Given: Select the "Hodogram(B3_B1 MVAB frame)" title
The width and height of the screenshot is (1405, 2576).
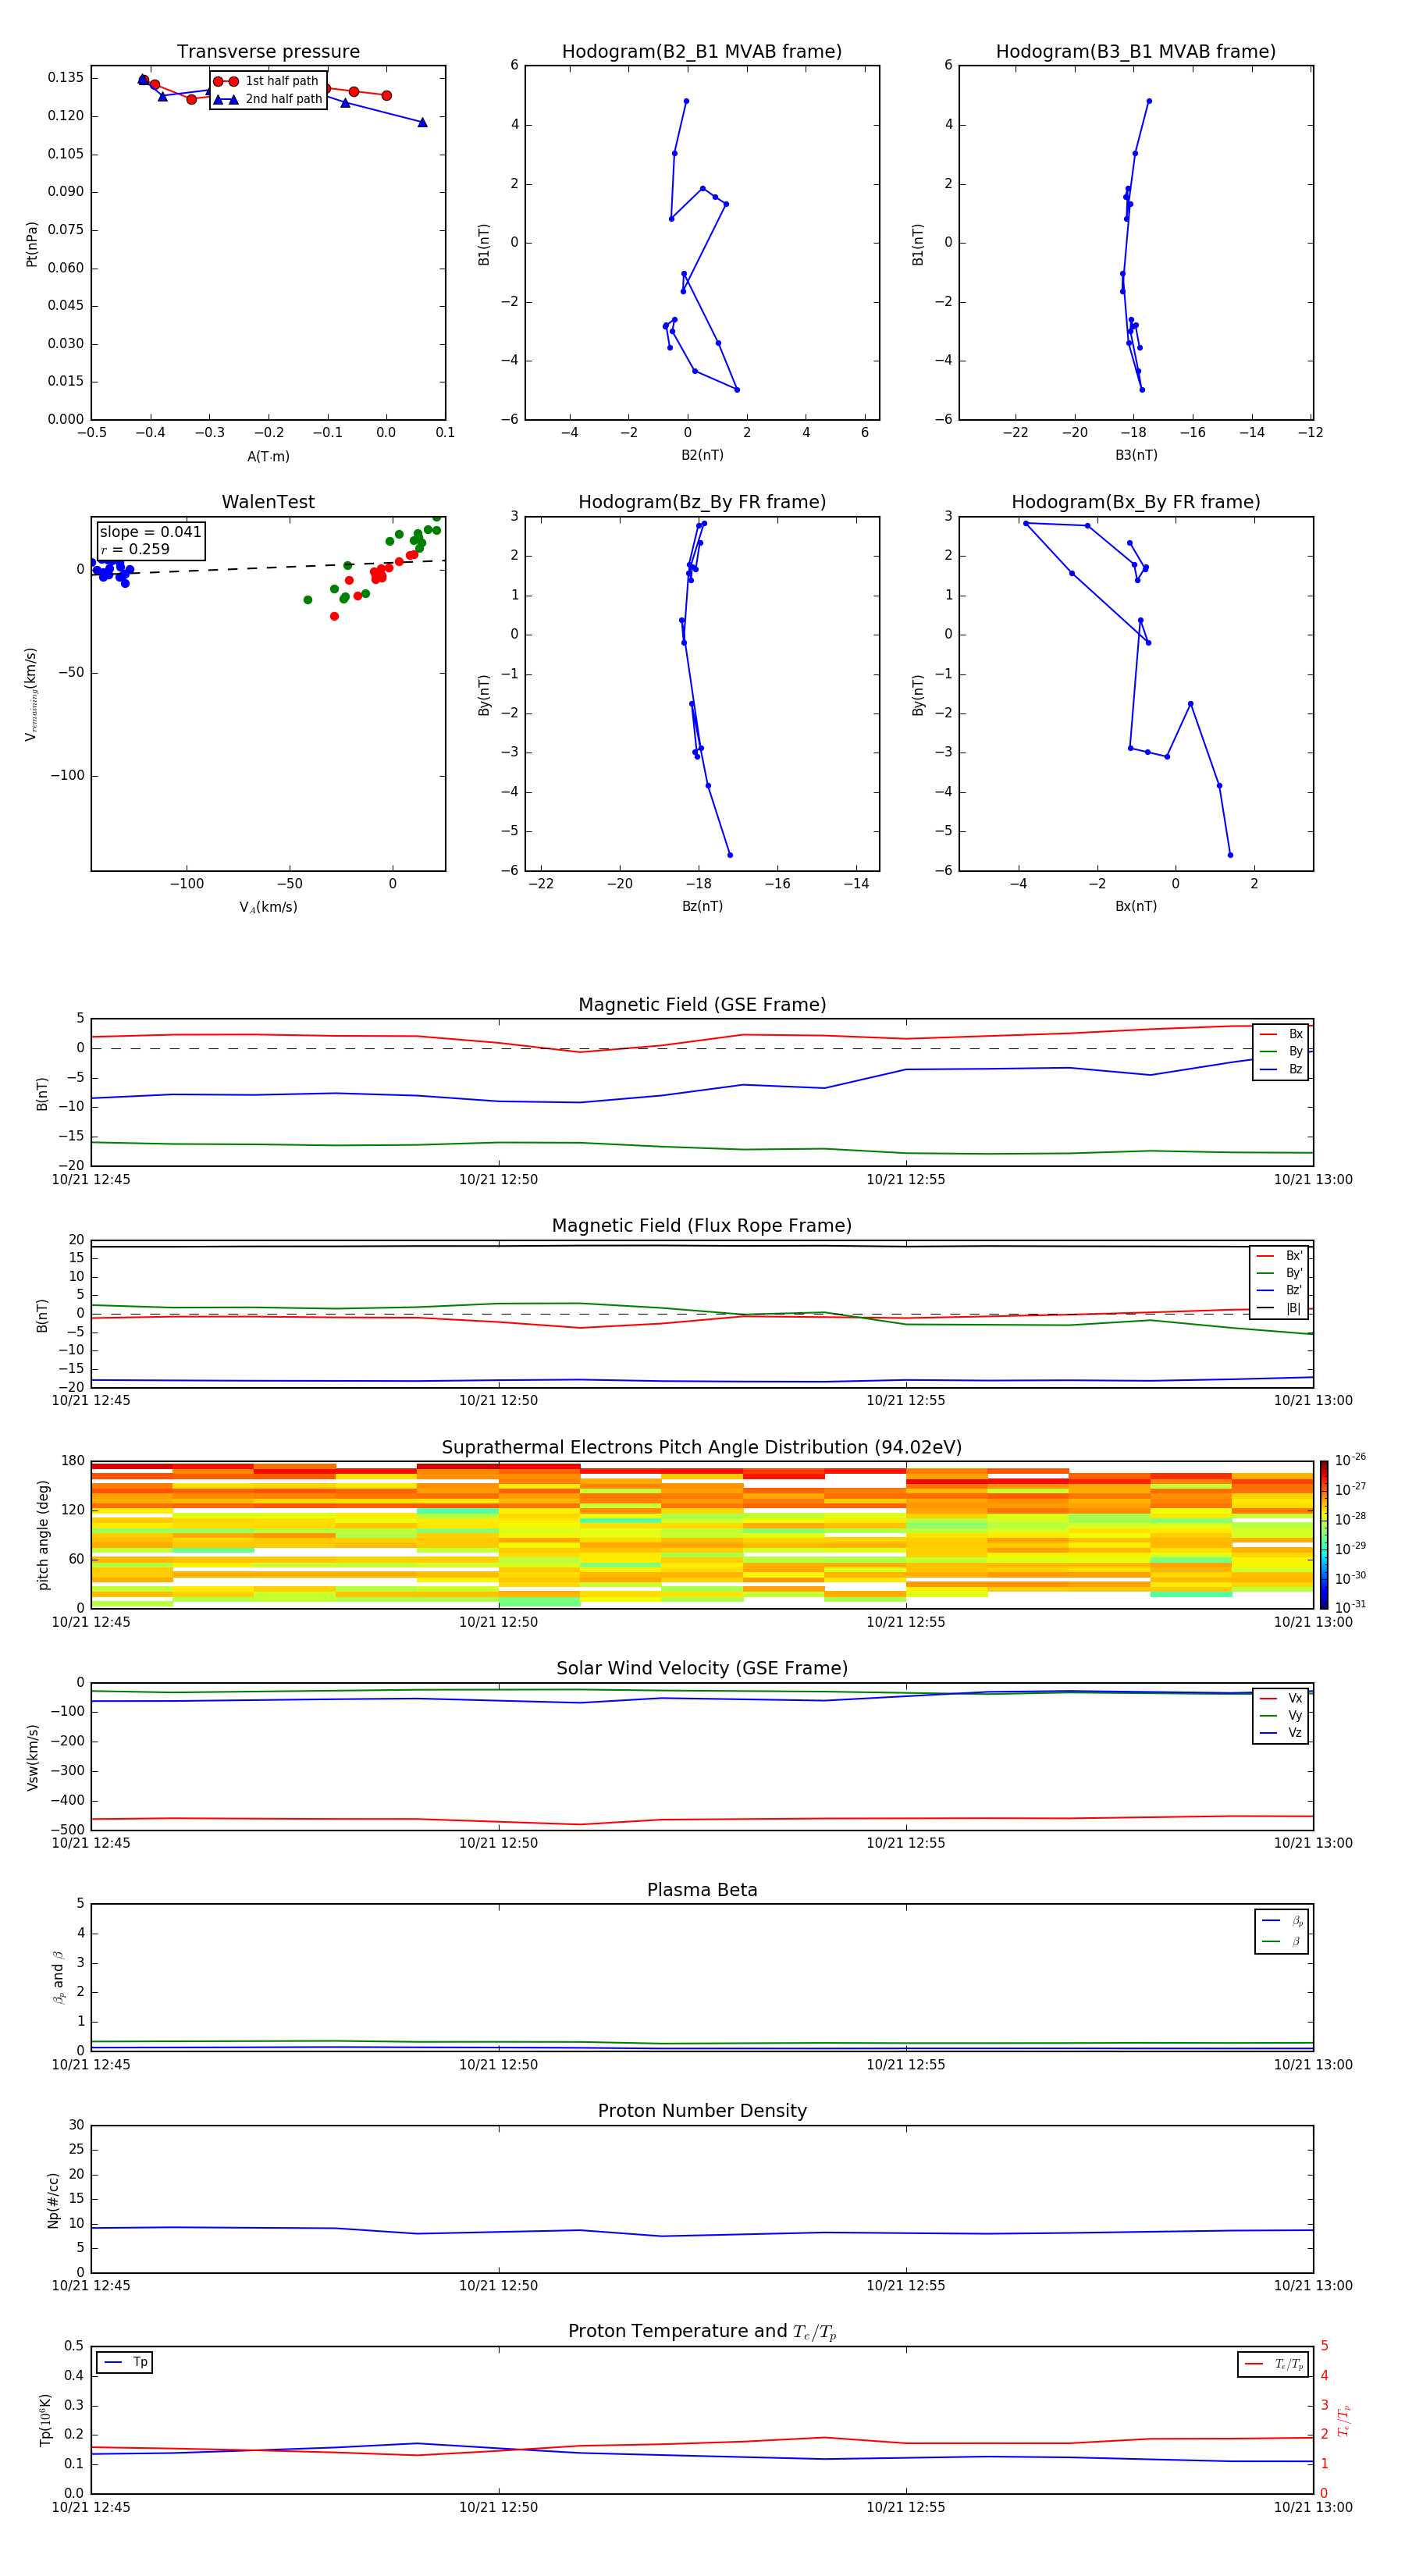Looking at the screenshot, I should point(1136,52).
